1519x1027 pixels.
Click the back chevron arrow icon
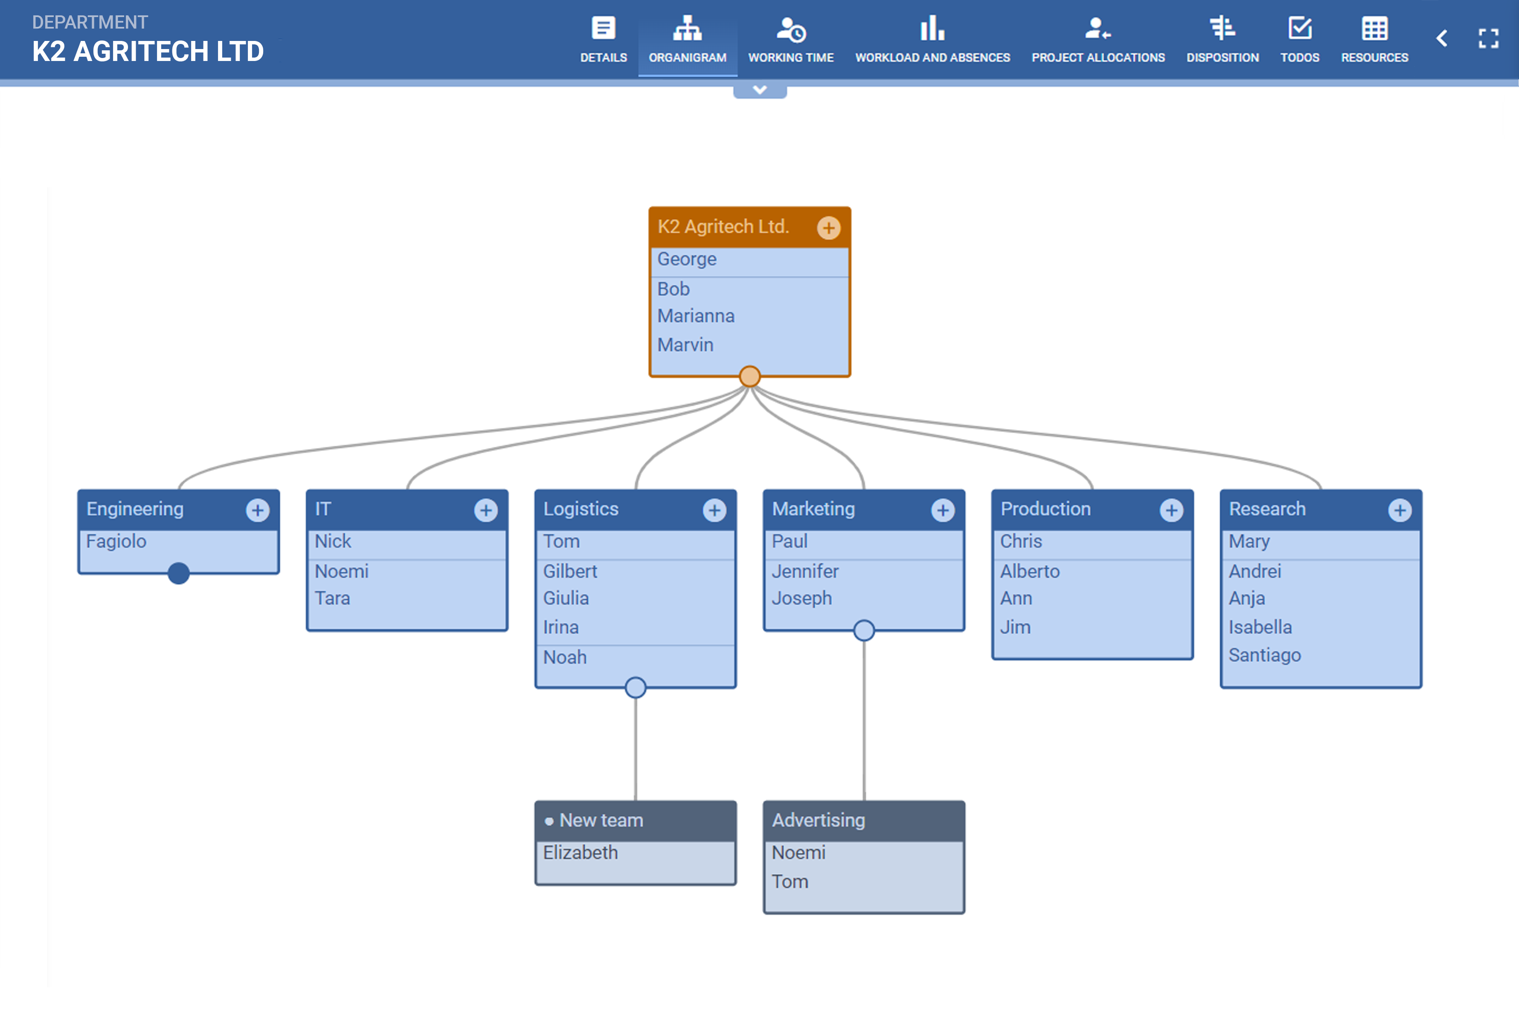click(1442, 38)
